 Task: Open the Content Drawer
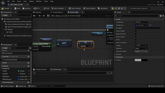tap(7, 86)
